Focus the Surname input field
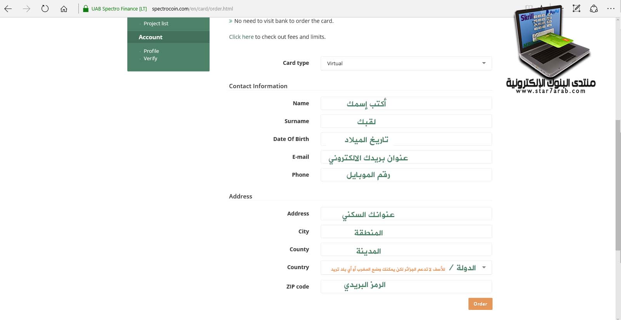621x320 pixels. [x=406, y=121]
